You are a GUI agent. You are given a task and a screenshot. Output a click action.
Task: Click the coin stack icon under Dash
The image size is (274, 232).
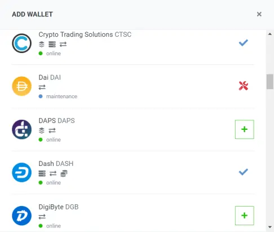pyautogui.click(x=64, y=173)
